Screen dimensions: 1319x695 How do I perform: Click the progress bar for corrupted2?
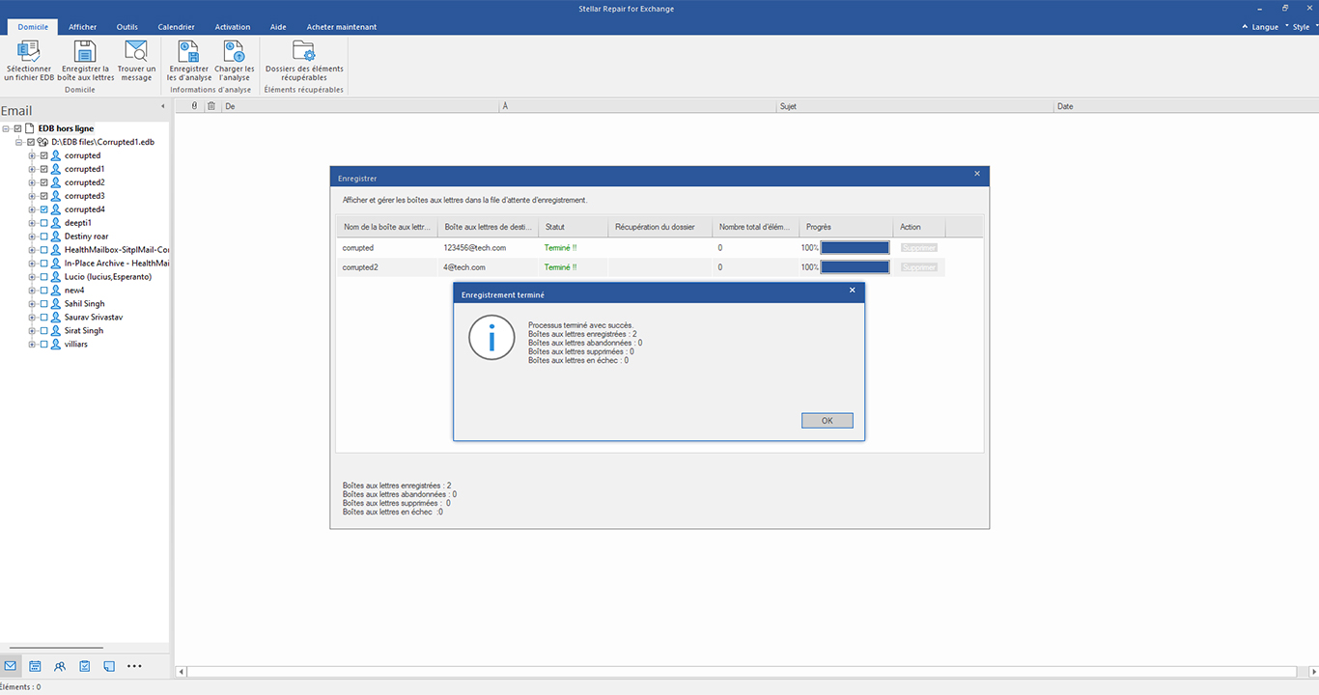point(855,267)
